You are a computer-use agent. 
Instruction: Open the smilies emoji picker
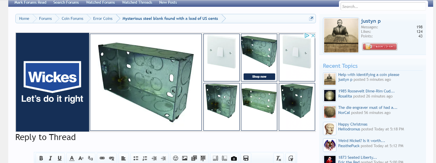point(176,158)
